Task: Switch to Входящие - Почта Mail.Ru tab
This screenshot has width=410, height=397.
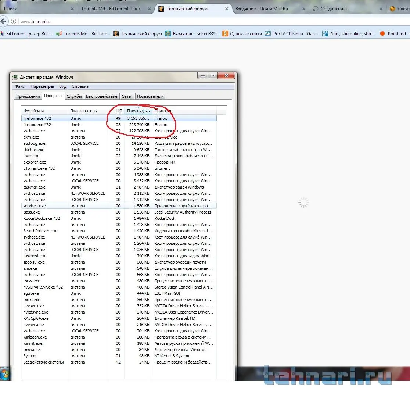Action: coord(262,8)
